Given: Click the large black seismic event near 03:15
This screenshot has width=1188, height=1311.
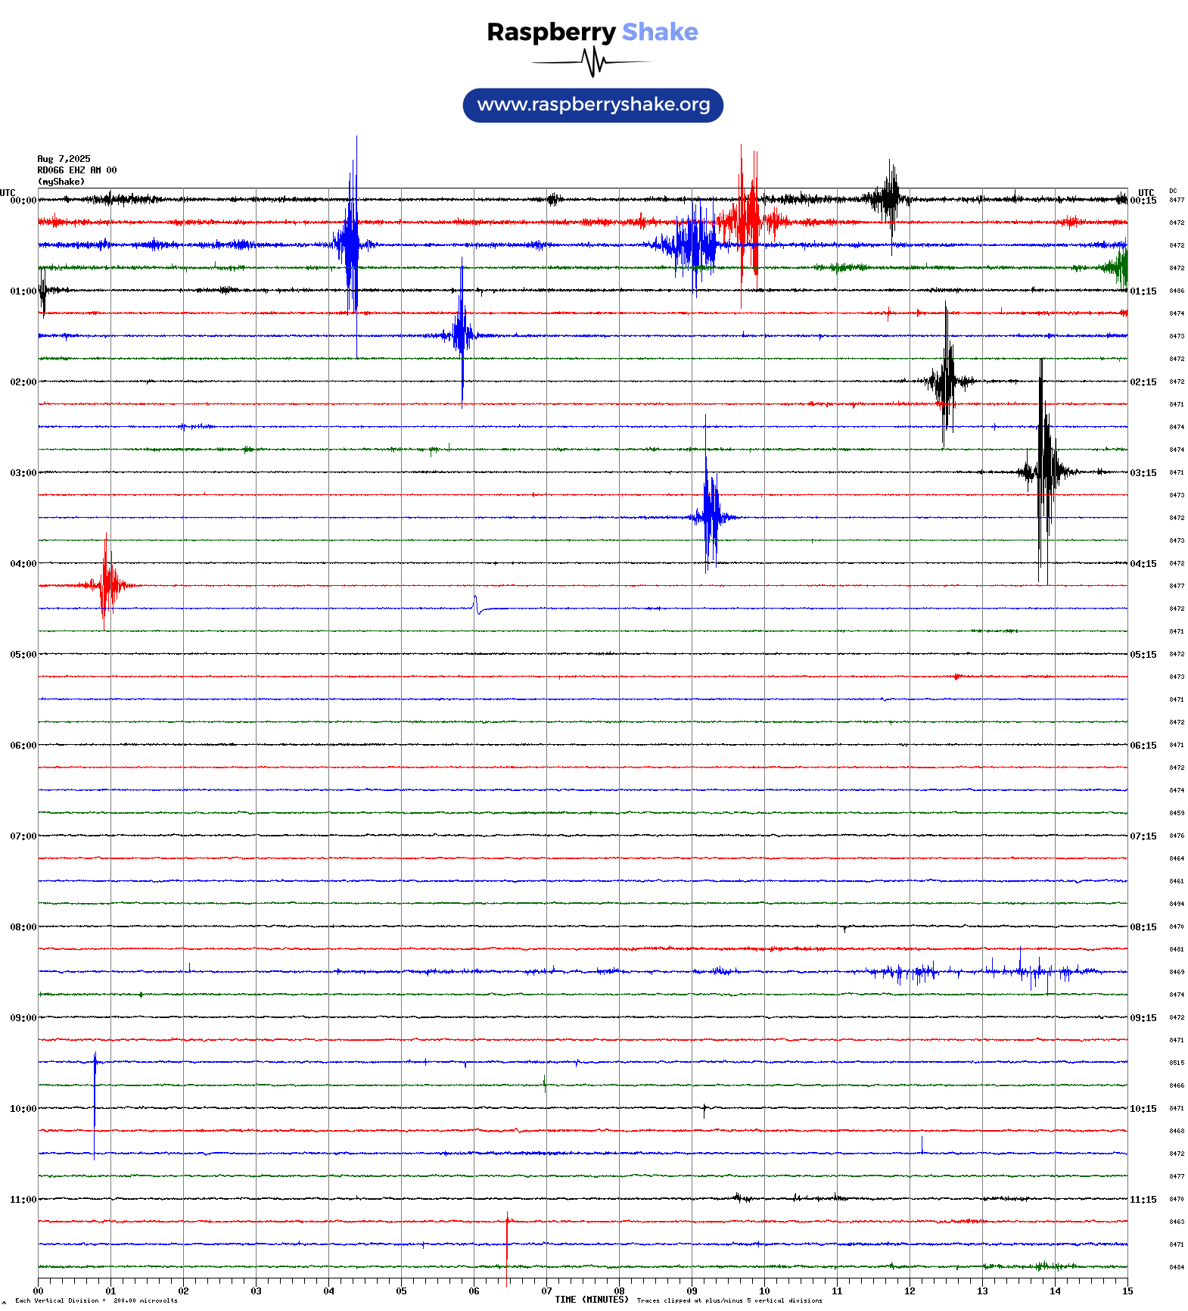Looking at the screenshot, I should click(1044, 472).
